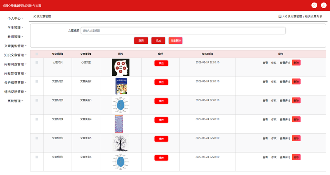Play the video for 文章标题2 row

pyautogui.click(x=161, y=82)
